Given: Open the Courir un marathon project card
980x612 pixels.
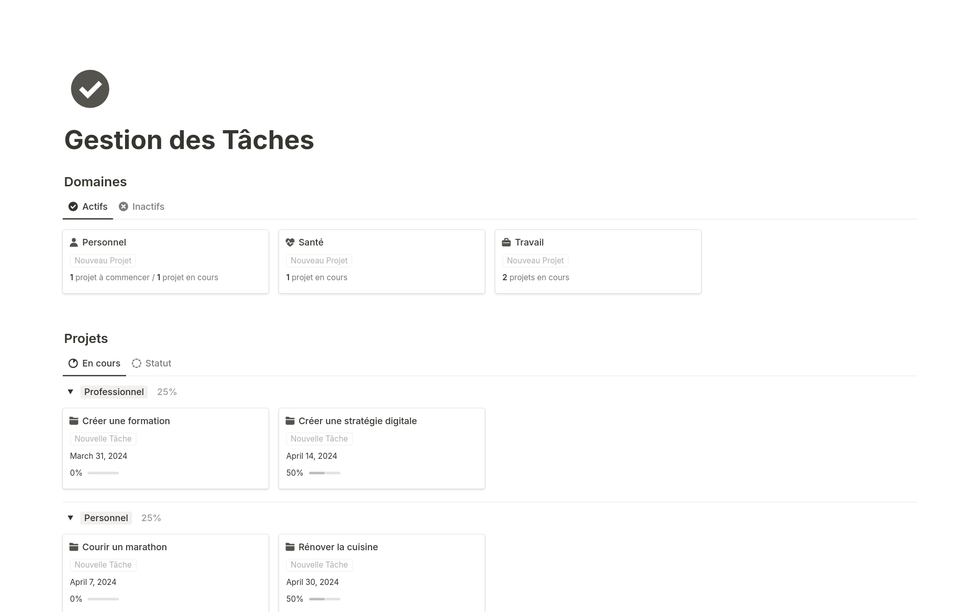Looking at the screenshot, I should (x=125, y=547).
